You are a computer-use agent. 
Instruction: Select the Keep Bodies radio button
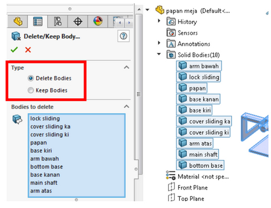point(31,90)
